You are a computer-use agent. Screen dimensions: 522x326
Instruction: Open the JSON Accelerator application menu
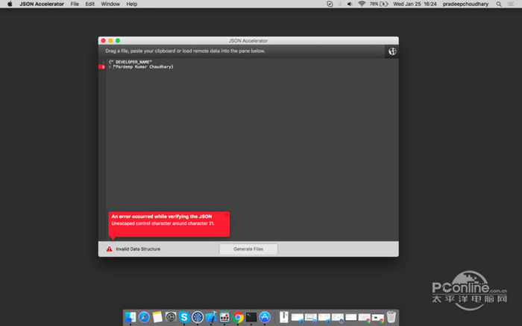pos(42,4)
